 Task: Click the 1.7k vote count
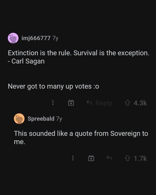140,159
